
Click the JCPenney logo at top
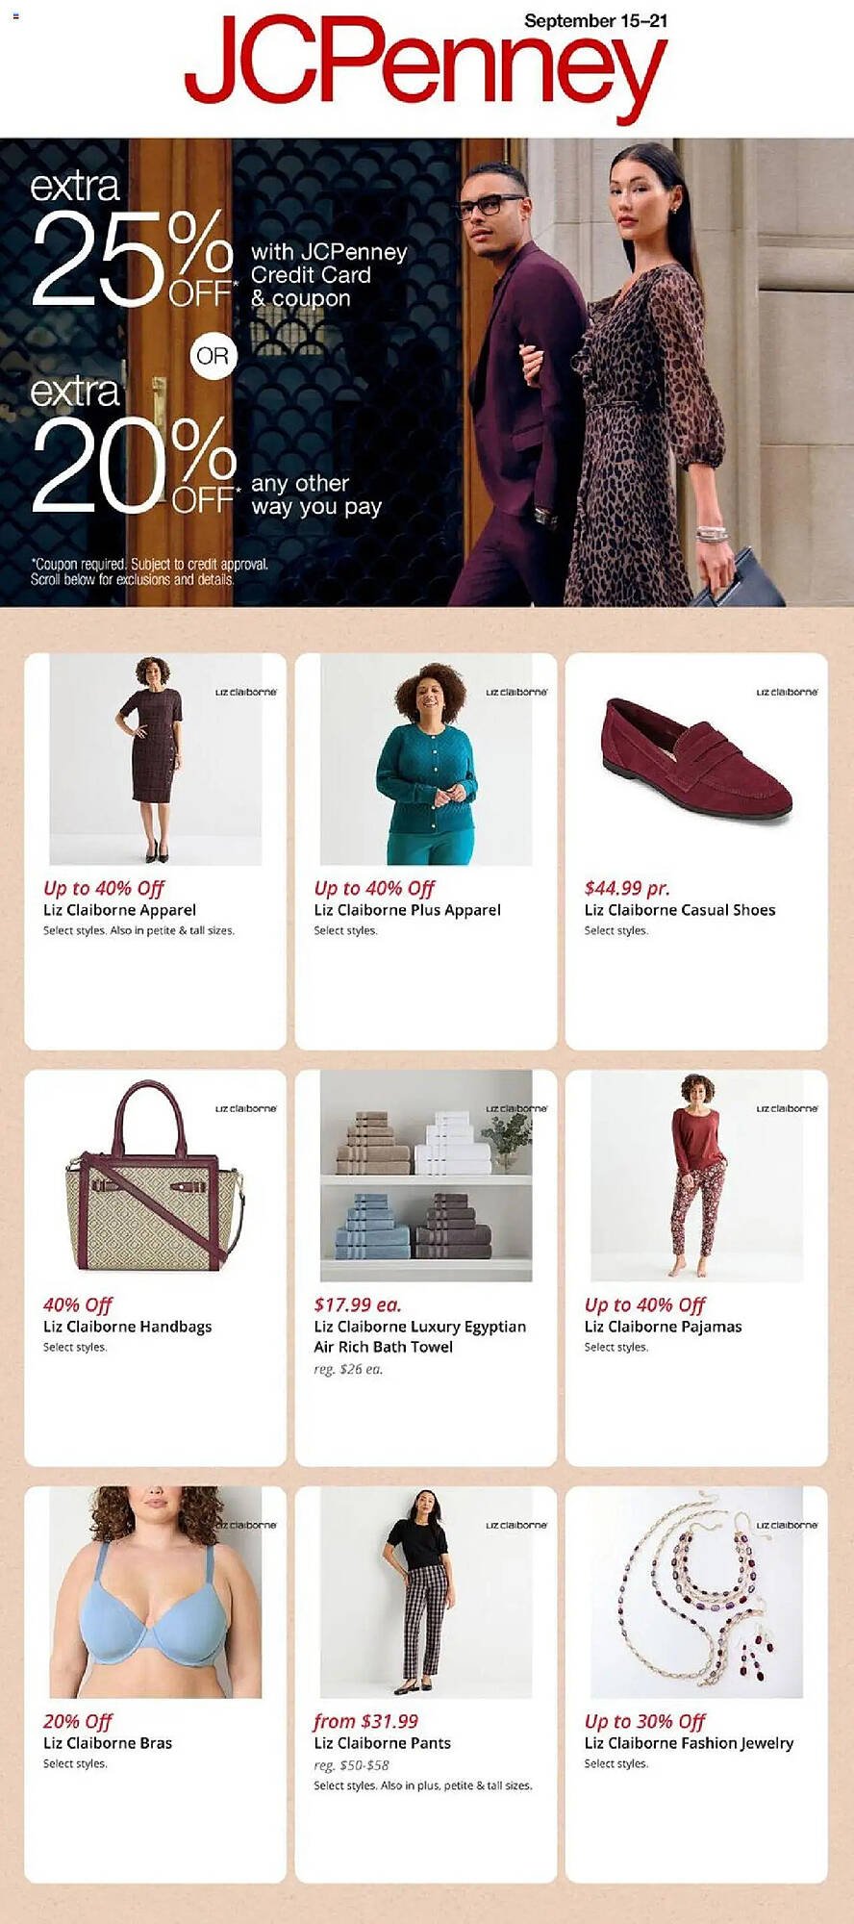[425, 71]
